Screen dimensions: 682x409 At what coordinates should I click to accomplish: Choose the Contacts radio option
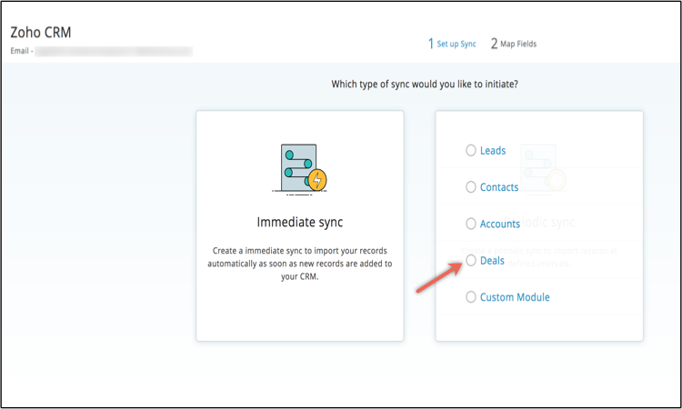tap(471, 187)
